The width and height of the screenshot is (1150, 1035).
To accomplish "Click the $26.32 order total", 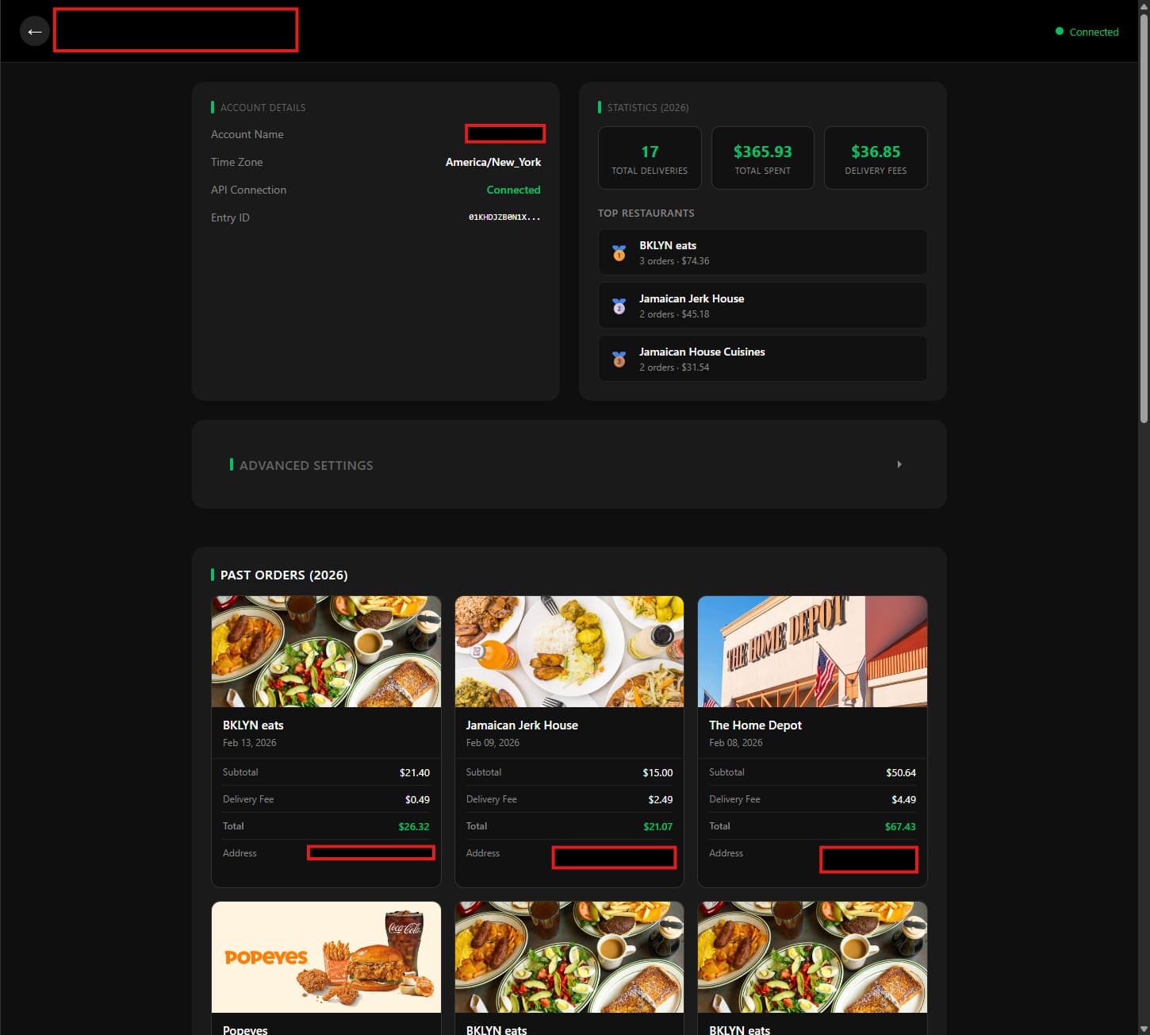I will coord(414,826).
